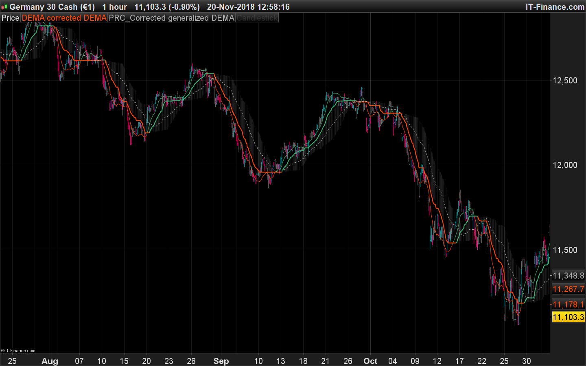Click the 23 date label on time axis
Screen dimensions: 586x366
169,361
